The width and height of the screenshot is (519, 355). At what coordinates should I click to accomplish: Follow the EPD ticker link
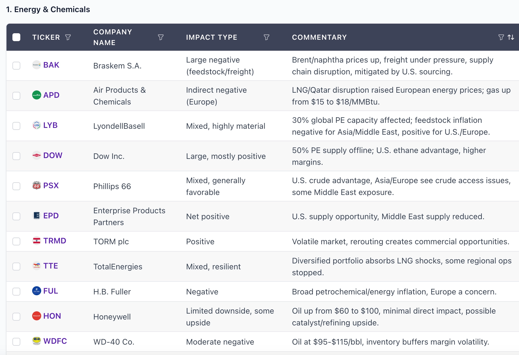(x=51, y=216)
